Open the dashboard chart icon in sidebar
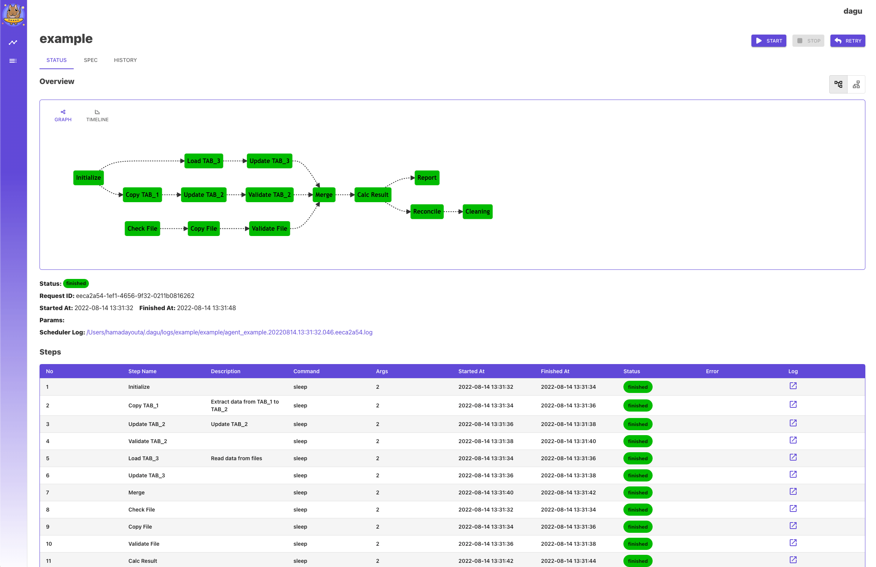Screen dimensions: 876x567 pos(13,43)
